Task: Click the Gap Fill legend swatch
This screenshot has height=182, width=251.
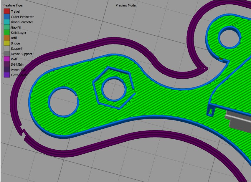Action: click(6, 27)
